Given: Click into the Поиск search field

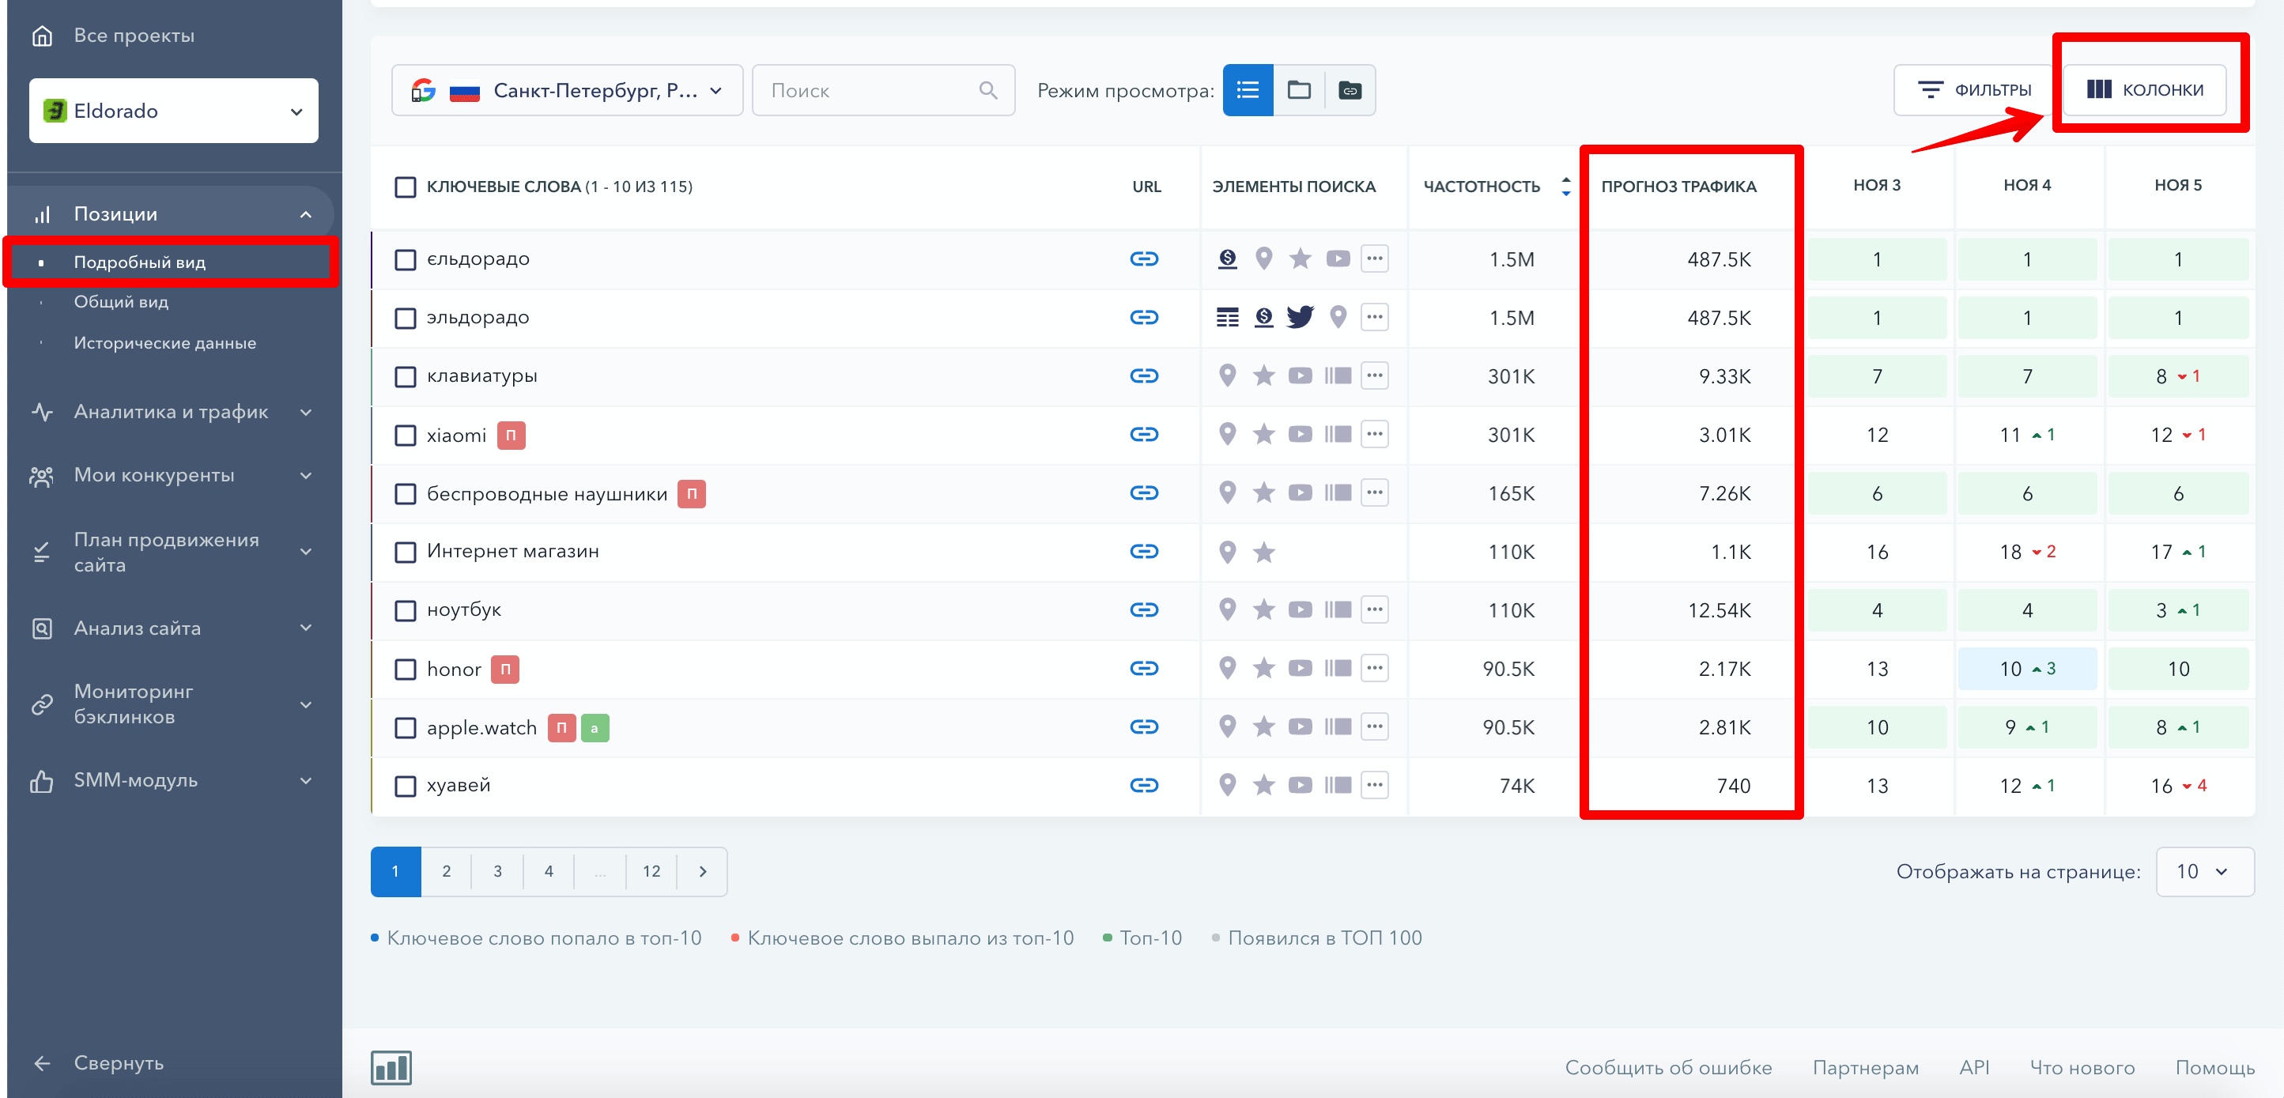Looking at the screenshot, I should [x=883, y=90].
